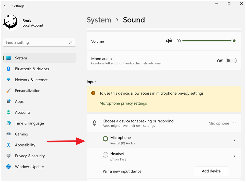Collapse the input device chooser

coord(234,123)
